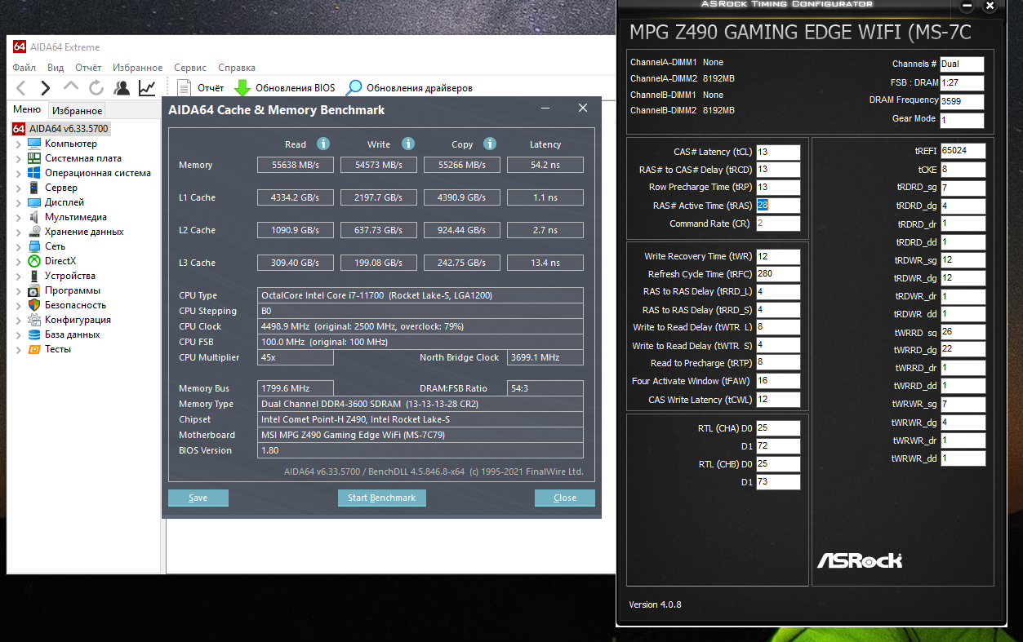This screenshot has width=1023, height=642.
Task: Select Системная плата in the tree
Action: [83, 158]
